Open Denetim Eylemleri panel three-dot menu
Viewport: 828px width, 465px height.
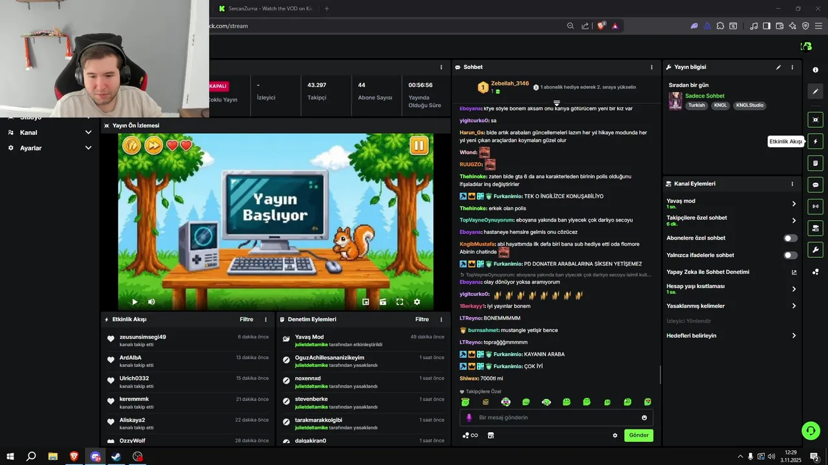tap(441, 320)
